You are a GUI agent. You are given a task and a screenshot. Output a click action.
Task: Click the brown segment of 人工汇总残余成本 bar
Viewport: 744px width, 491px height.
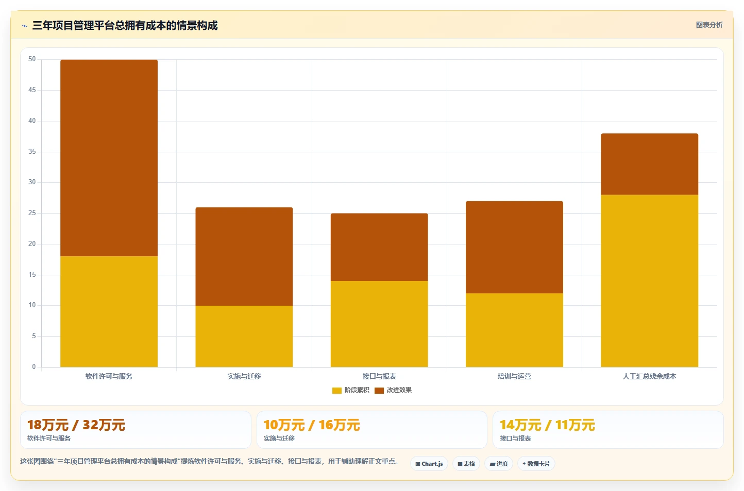[649, 164]
